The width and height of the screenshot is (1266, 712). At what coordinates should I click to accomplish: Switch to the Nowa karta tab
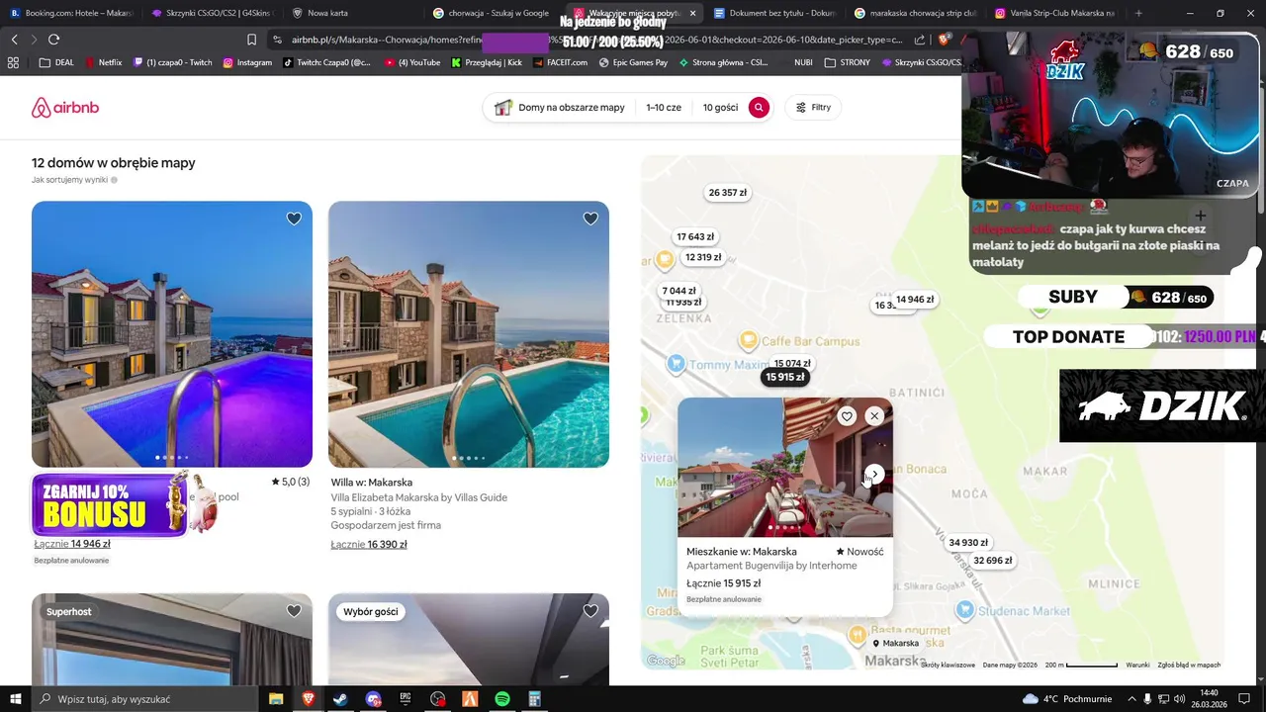(x=352, y=13)
